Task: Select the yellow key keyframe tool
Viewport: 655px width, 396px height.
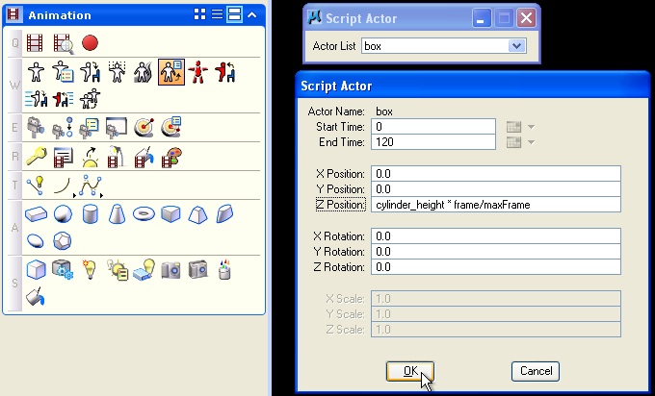Action: coord(36,157)
